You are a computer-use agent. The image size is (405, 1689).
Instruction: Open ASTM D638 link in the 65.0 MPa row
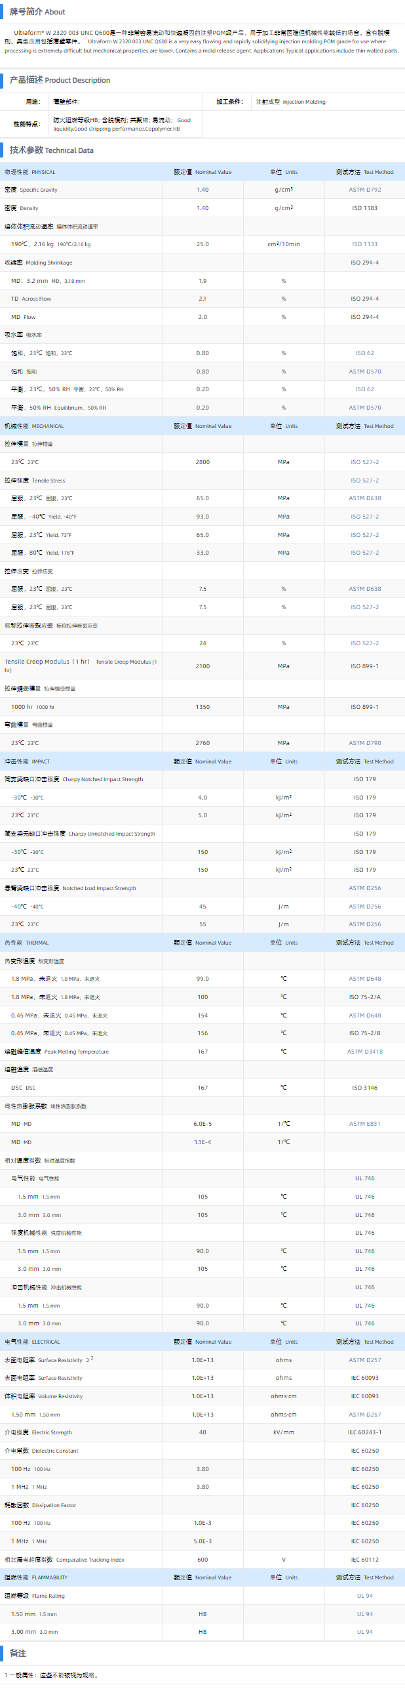point(364,498)
